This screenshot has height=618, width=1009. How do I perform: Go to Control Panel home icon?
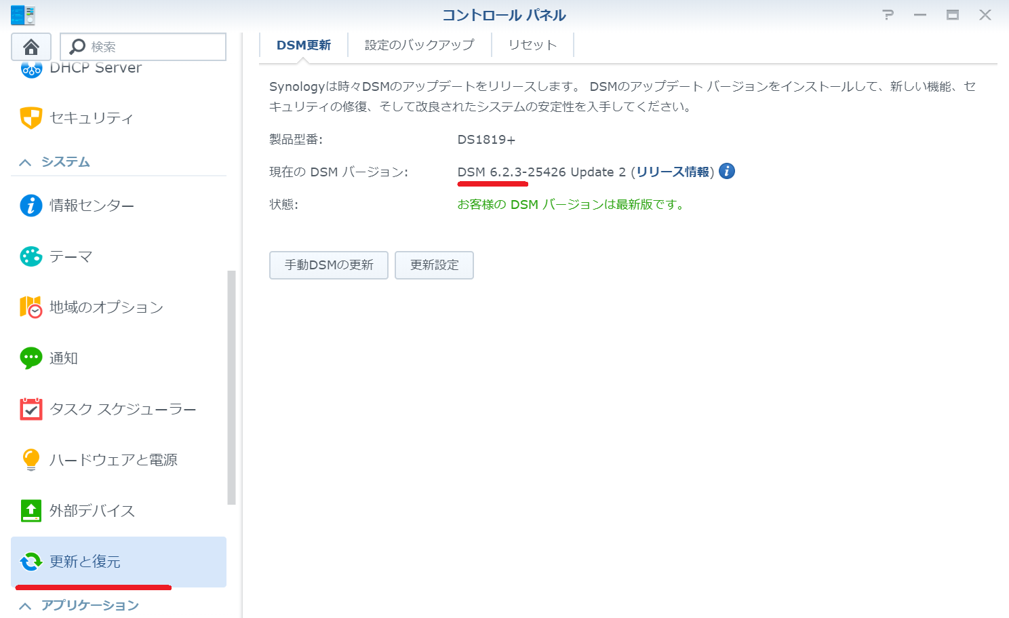point(31,47)
